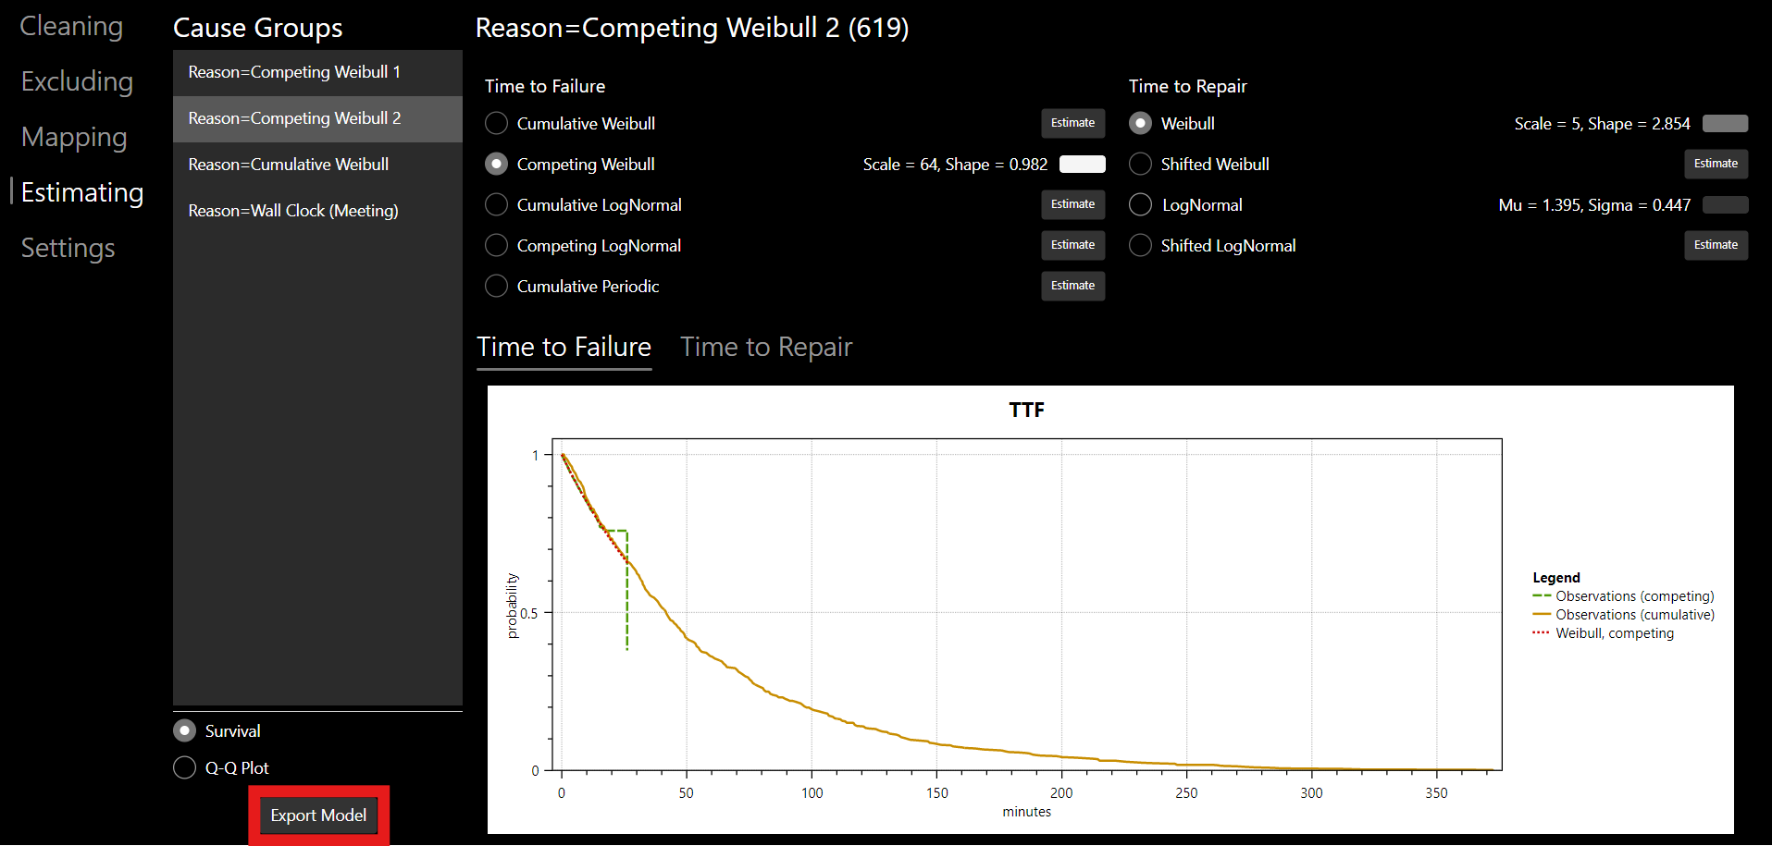Screen dimensions: 1772x846
Task: Select Competing LogNormal radio option
Action: 497,245
